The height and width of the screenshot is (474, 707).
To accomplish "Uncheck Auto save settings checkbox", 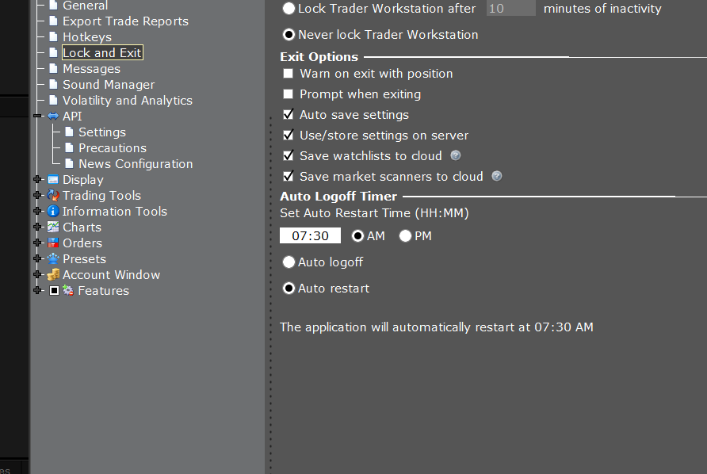I will point(289,115).
